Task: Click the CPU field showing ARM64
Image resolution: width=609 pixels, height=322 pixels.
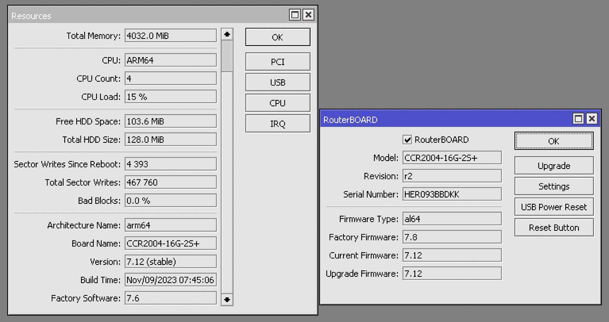Action: tap(171, 60)
